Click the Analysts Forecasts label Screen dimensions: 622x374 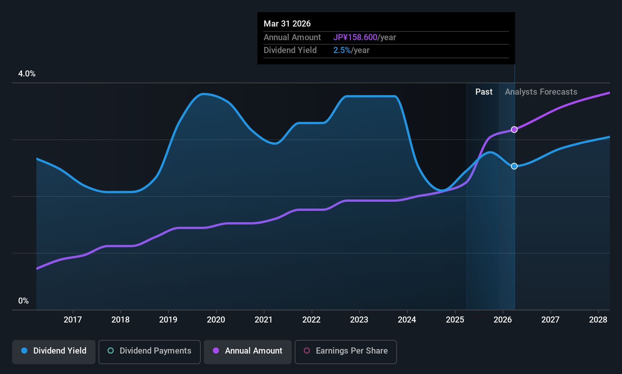541,92
